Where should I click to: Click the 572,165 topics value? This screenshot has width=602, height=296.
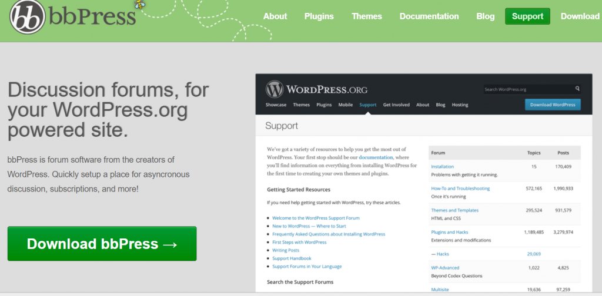tap(534, 189)
